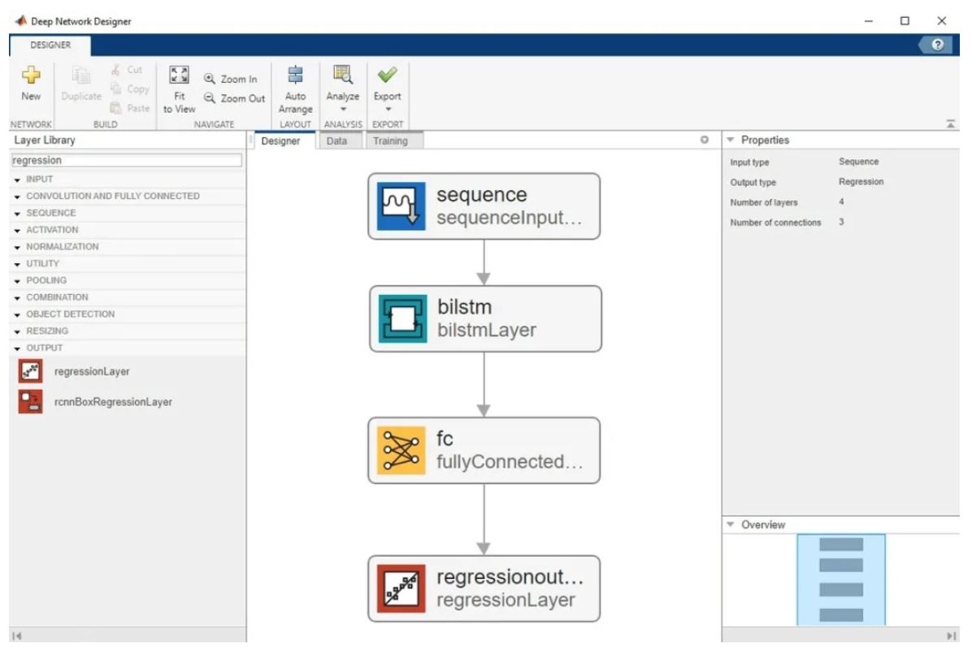Image resolution: width=972 pixels, height=652 pixels.
Task: Collapse the toolstrip ribbon arrow
Action: click(950, 124)
